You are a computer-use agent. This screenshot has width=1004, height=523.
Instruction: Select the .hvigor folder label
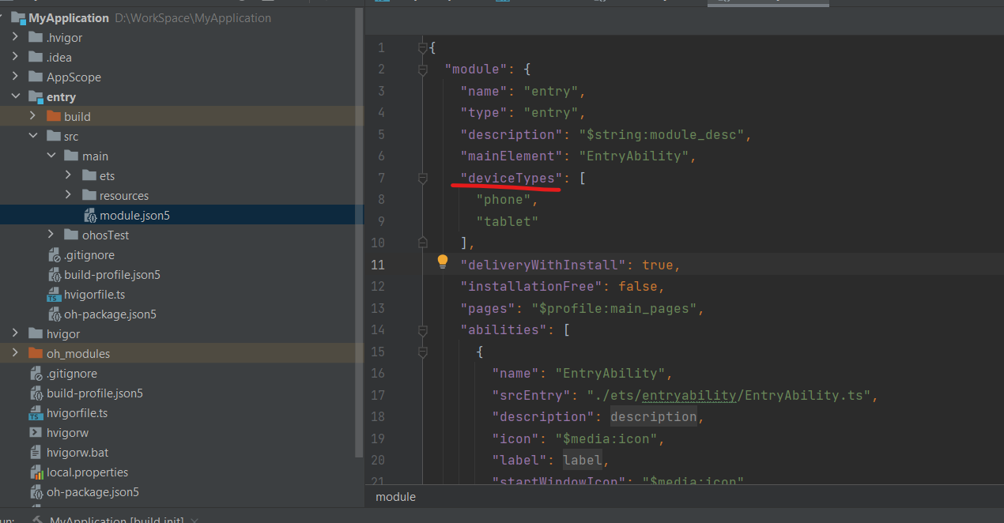pos(64,37)
